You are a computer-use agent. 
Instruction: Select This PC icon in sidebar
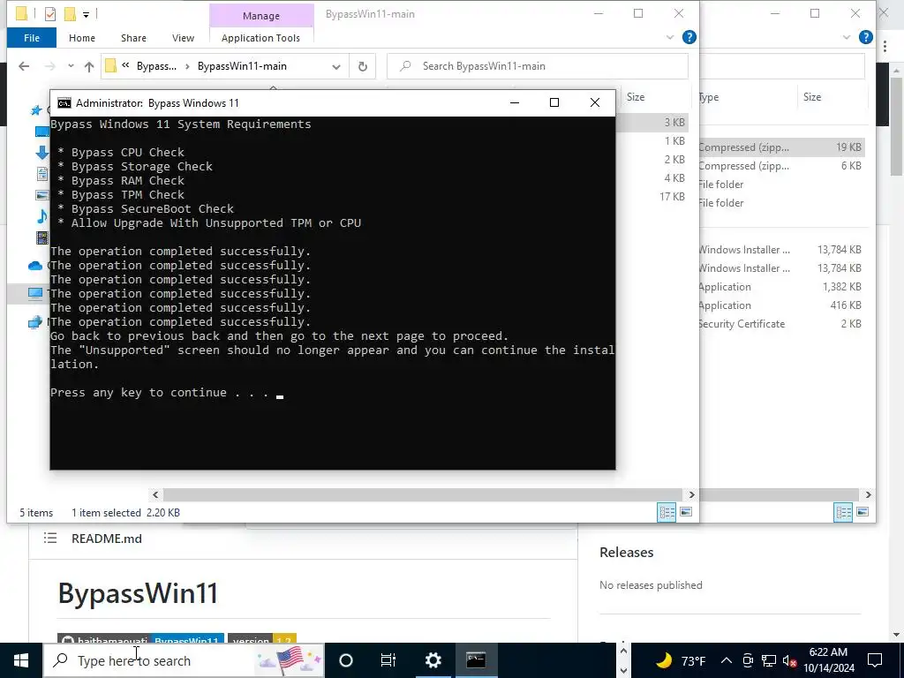coord(35,293)
